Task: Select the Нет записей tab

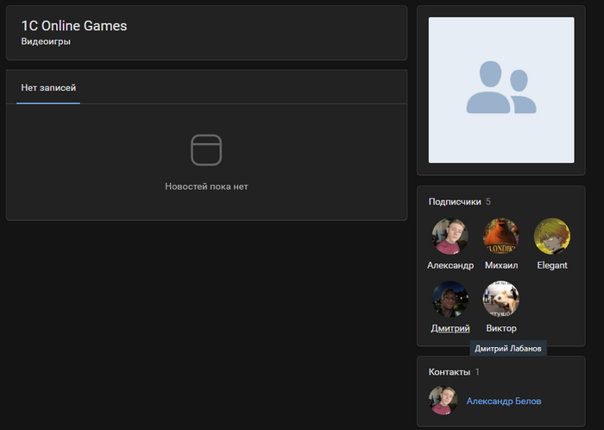Action: click(x=48, y=87)
